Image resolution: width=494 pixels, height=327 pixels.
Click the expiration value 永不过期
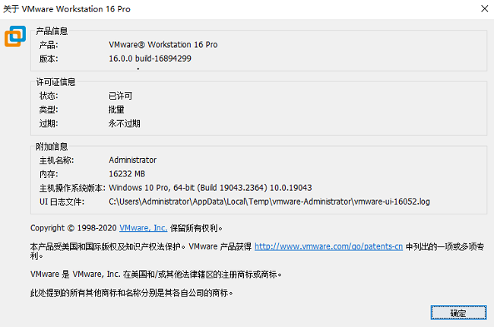click(125, 123)
